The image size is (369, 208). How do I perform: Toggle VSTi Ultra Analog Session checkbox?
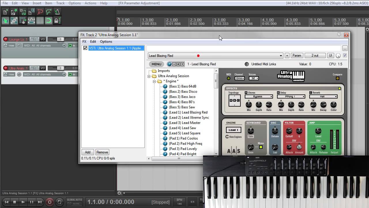click(85, 48)
